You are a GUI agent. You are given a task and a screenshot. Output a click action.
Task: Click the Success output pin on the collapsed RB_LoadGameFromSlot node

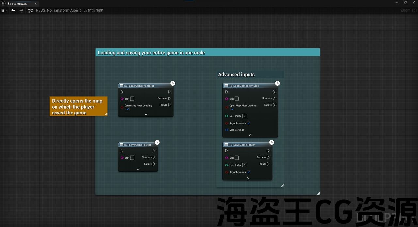(169, 98)
